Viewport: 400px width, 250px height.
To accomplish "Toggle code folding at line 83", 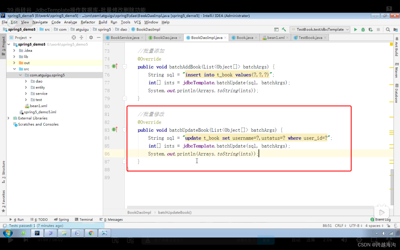I will [125, 130].
